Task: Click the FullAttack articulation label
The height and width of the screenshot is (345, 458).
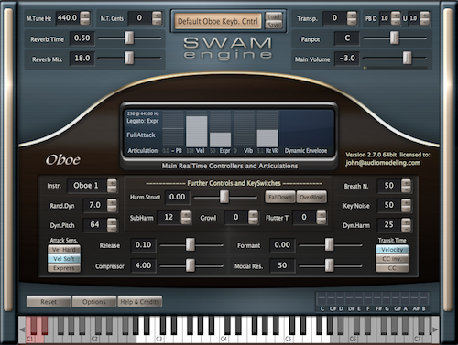Action: pos(141,135)
